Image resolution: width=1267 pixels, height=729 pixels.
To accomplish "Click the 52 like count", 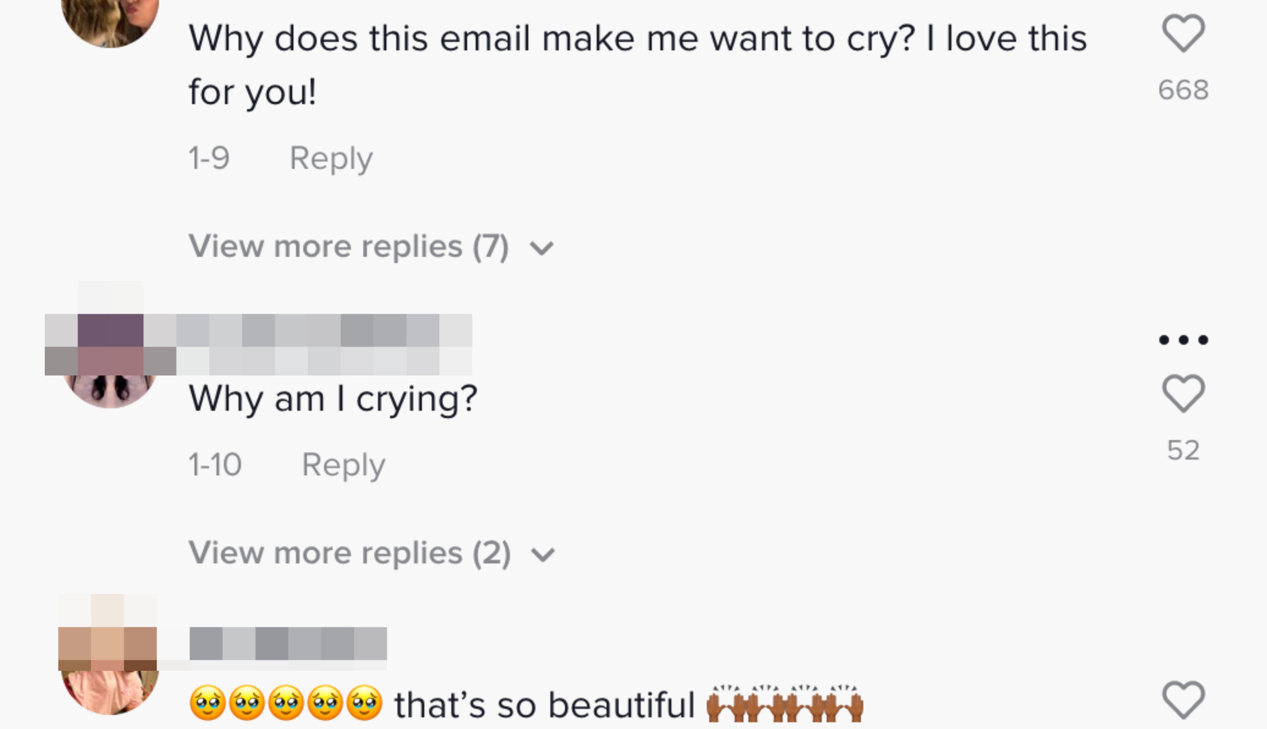I will point(1183,450).
